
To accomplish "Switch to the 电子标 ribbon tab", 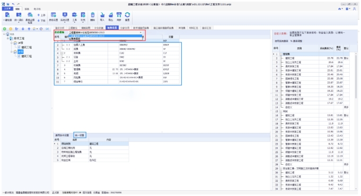I will [37, 9].
